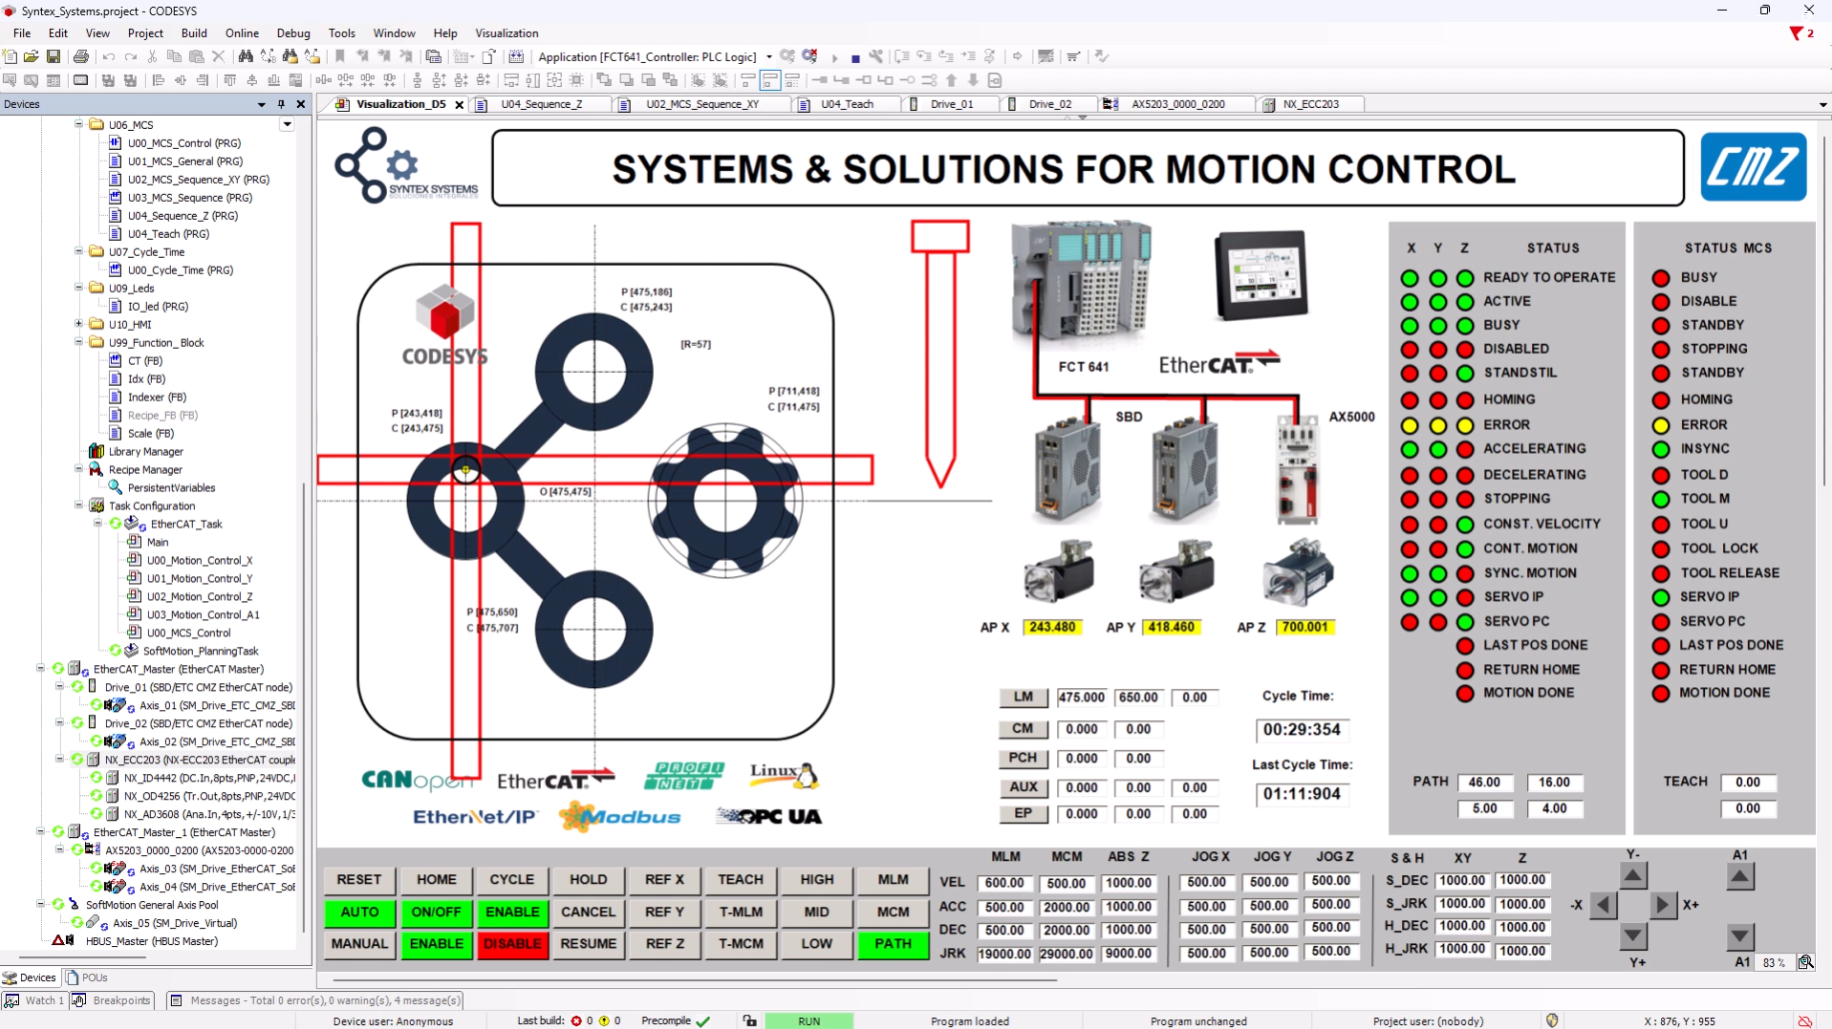Image resolution: width=1832 pixels, height=1029 pixels.
Task: Toggle the HOLD button
Action: [588, 880]
